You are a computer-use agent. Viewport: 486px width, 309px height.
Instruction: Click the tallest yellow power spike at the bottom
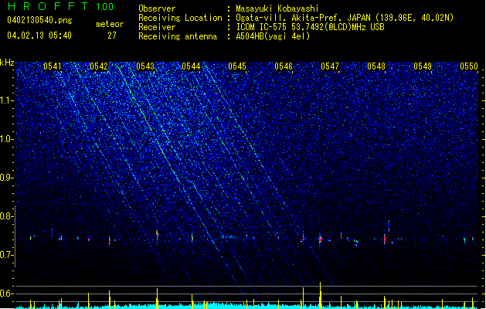tap(320, 295)
